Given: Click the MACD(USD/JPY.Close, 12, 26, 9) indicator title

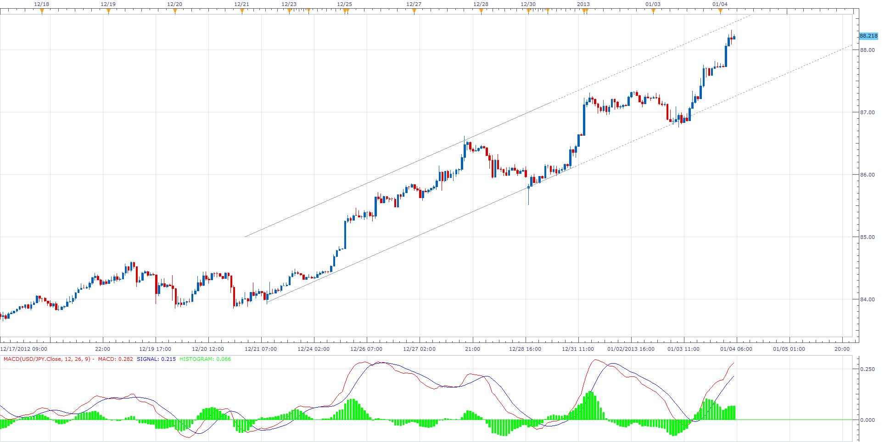Looking at the screenshot, I should pyautogui.click(x=48, y=359).
